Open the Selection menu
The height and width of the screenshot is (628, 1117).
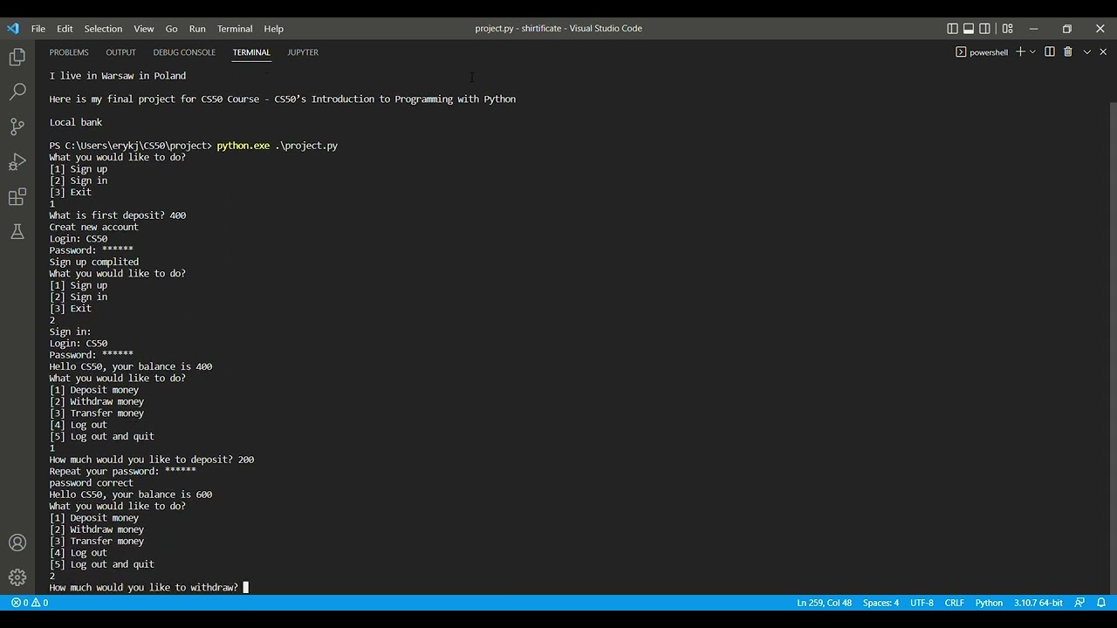tap(103, 29)
